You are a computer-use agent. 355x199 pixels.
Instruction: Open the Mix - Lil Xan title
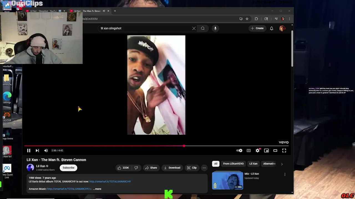point(252,174)
